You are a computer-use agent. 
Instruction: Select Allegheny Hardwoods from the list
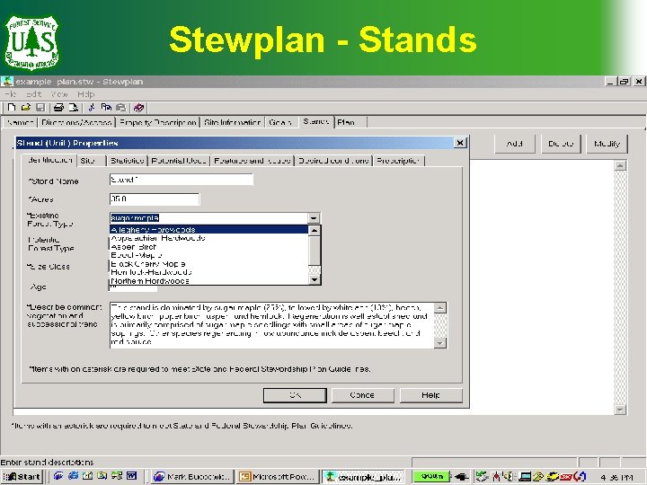209,230
